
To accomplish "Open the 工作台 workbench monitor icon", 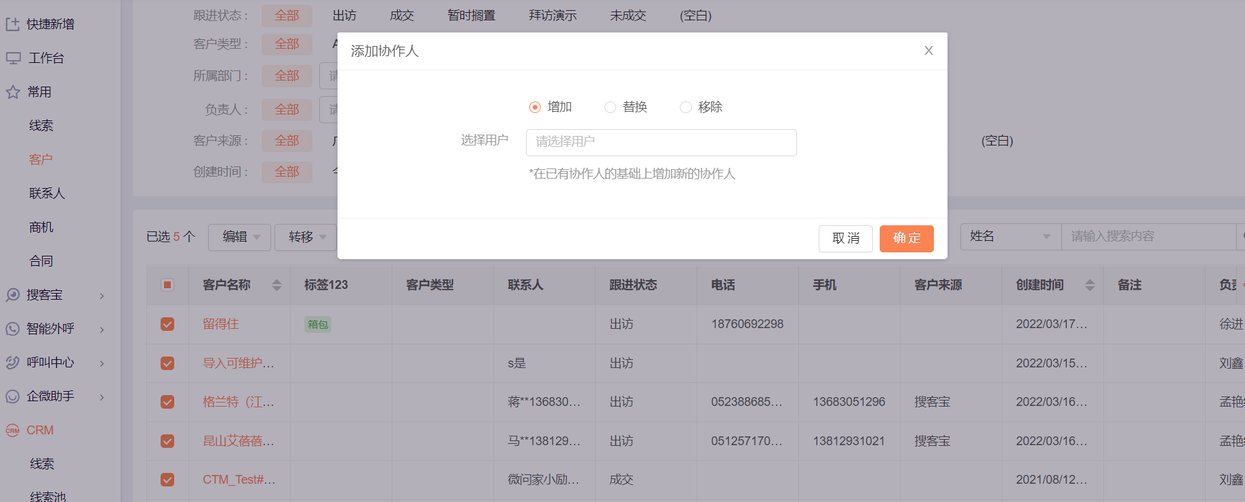I will click(13, 58).
